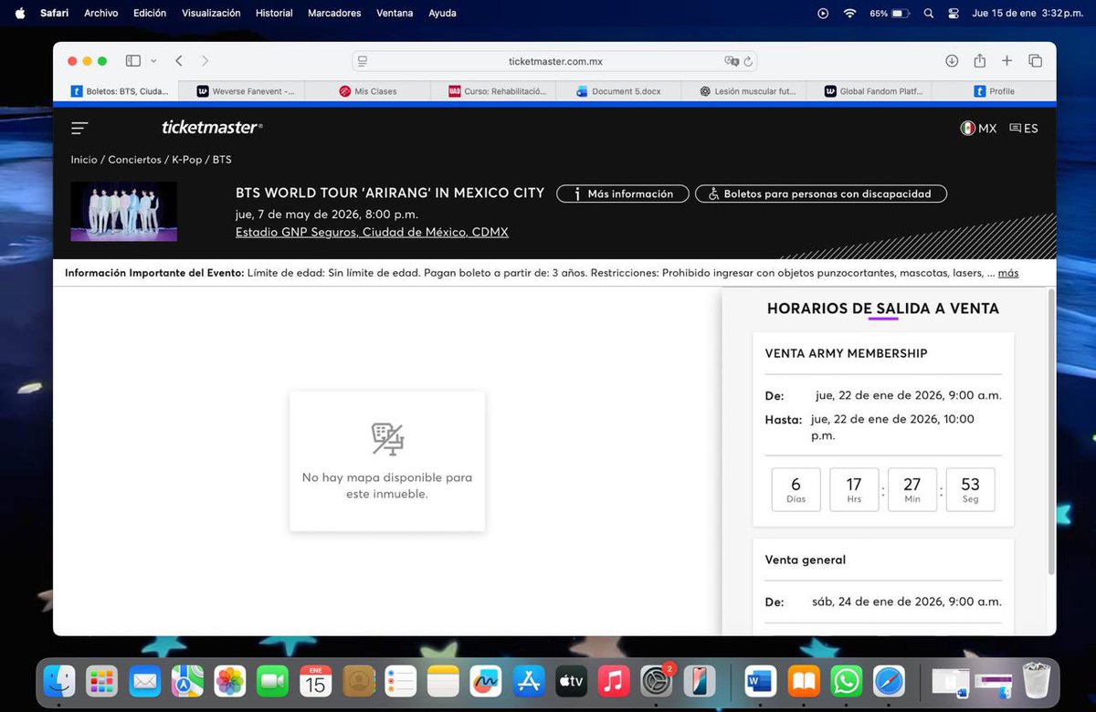
Task: Select the MX country selector with Mexican flag
Action: pos(978,128)
